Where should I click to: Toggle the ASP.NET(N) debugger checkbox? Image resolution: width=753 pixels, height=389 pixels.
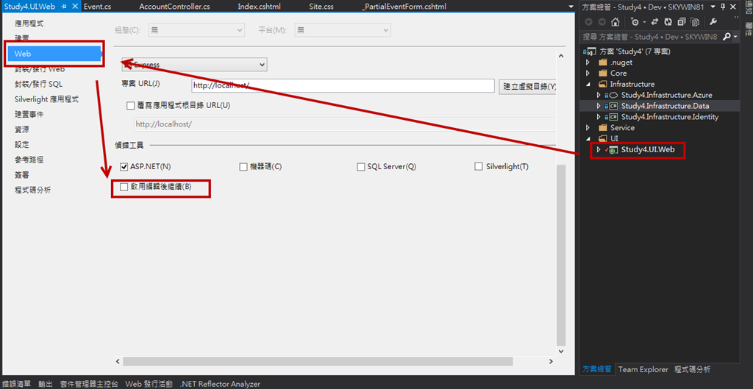(x=124, y=167)
